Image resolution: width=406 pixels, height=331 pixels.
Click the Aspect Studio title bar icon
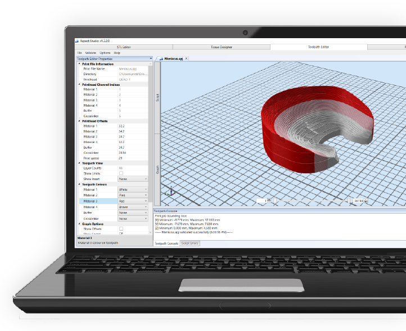(x=77, y=41)
